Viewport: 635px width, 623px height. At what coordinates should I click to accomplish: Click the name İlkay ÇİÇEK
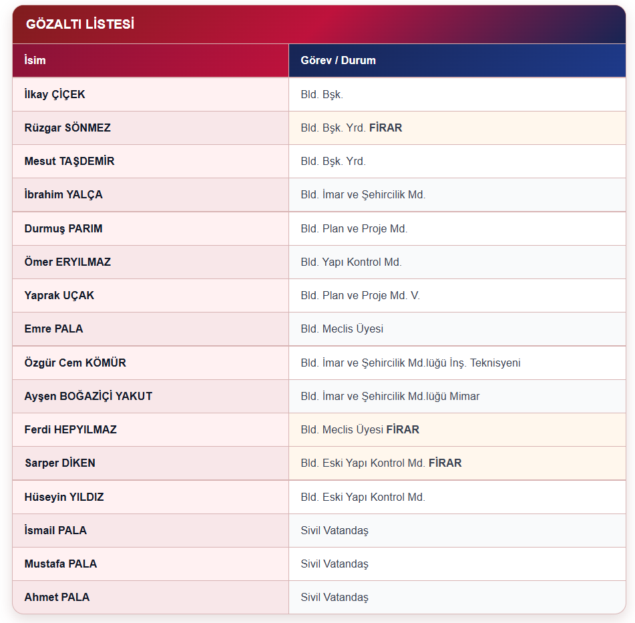55,94
